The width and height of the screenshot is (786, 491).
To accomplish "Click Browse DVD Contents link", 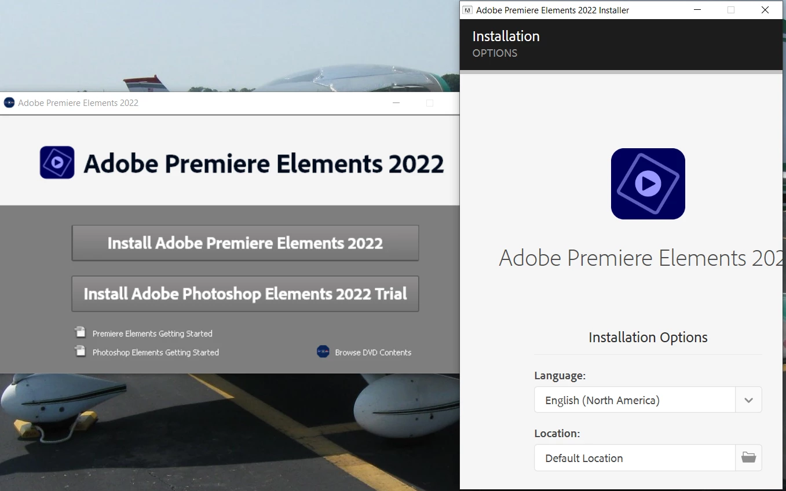I will tap(373, 352).
